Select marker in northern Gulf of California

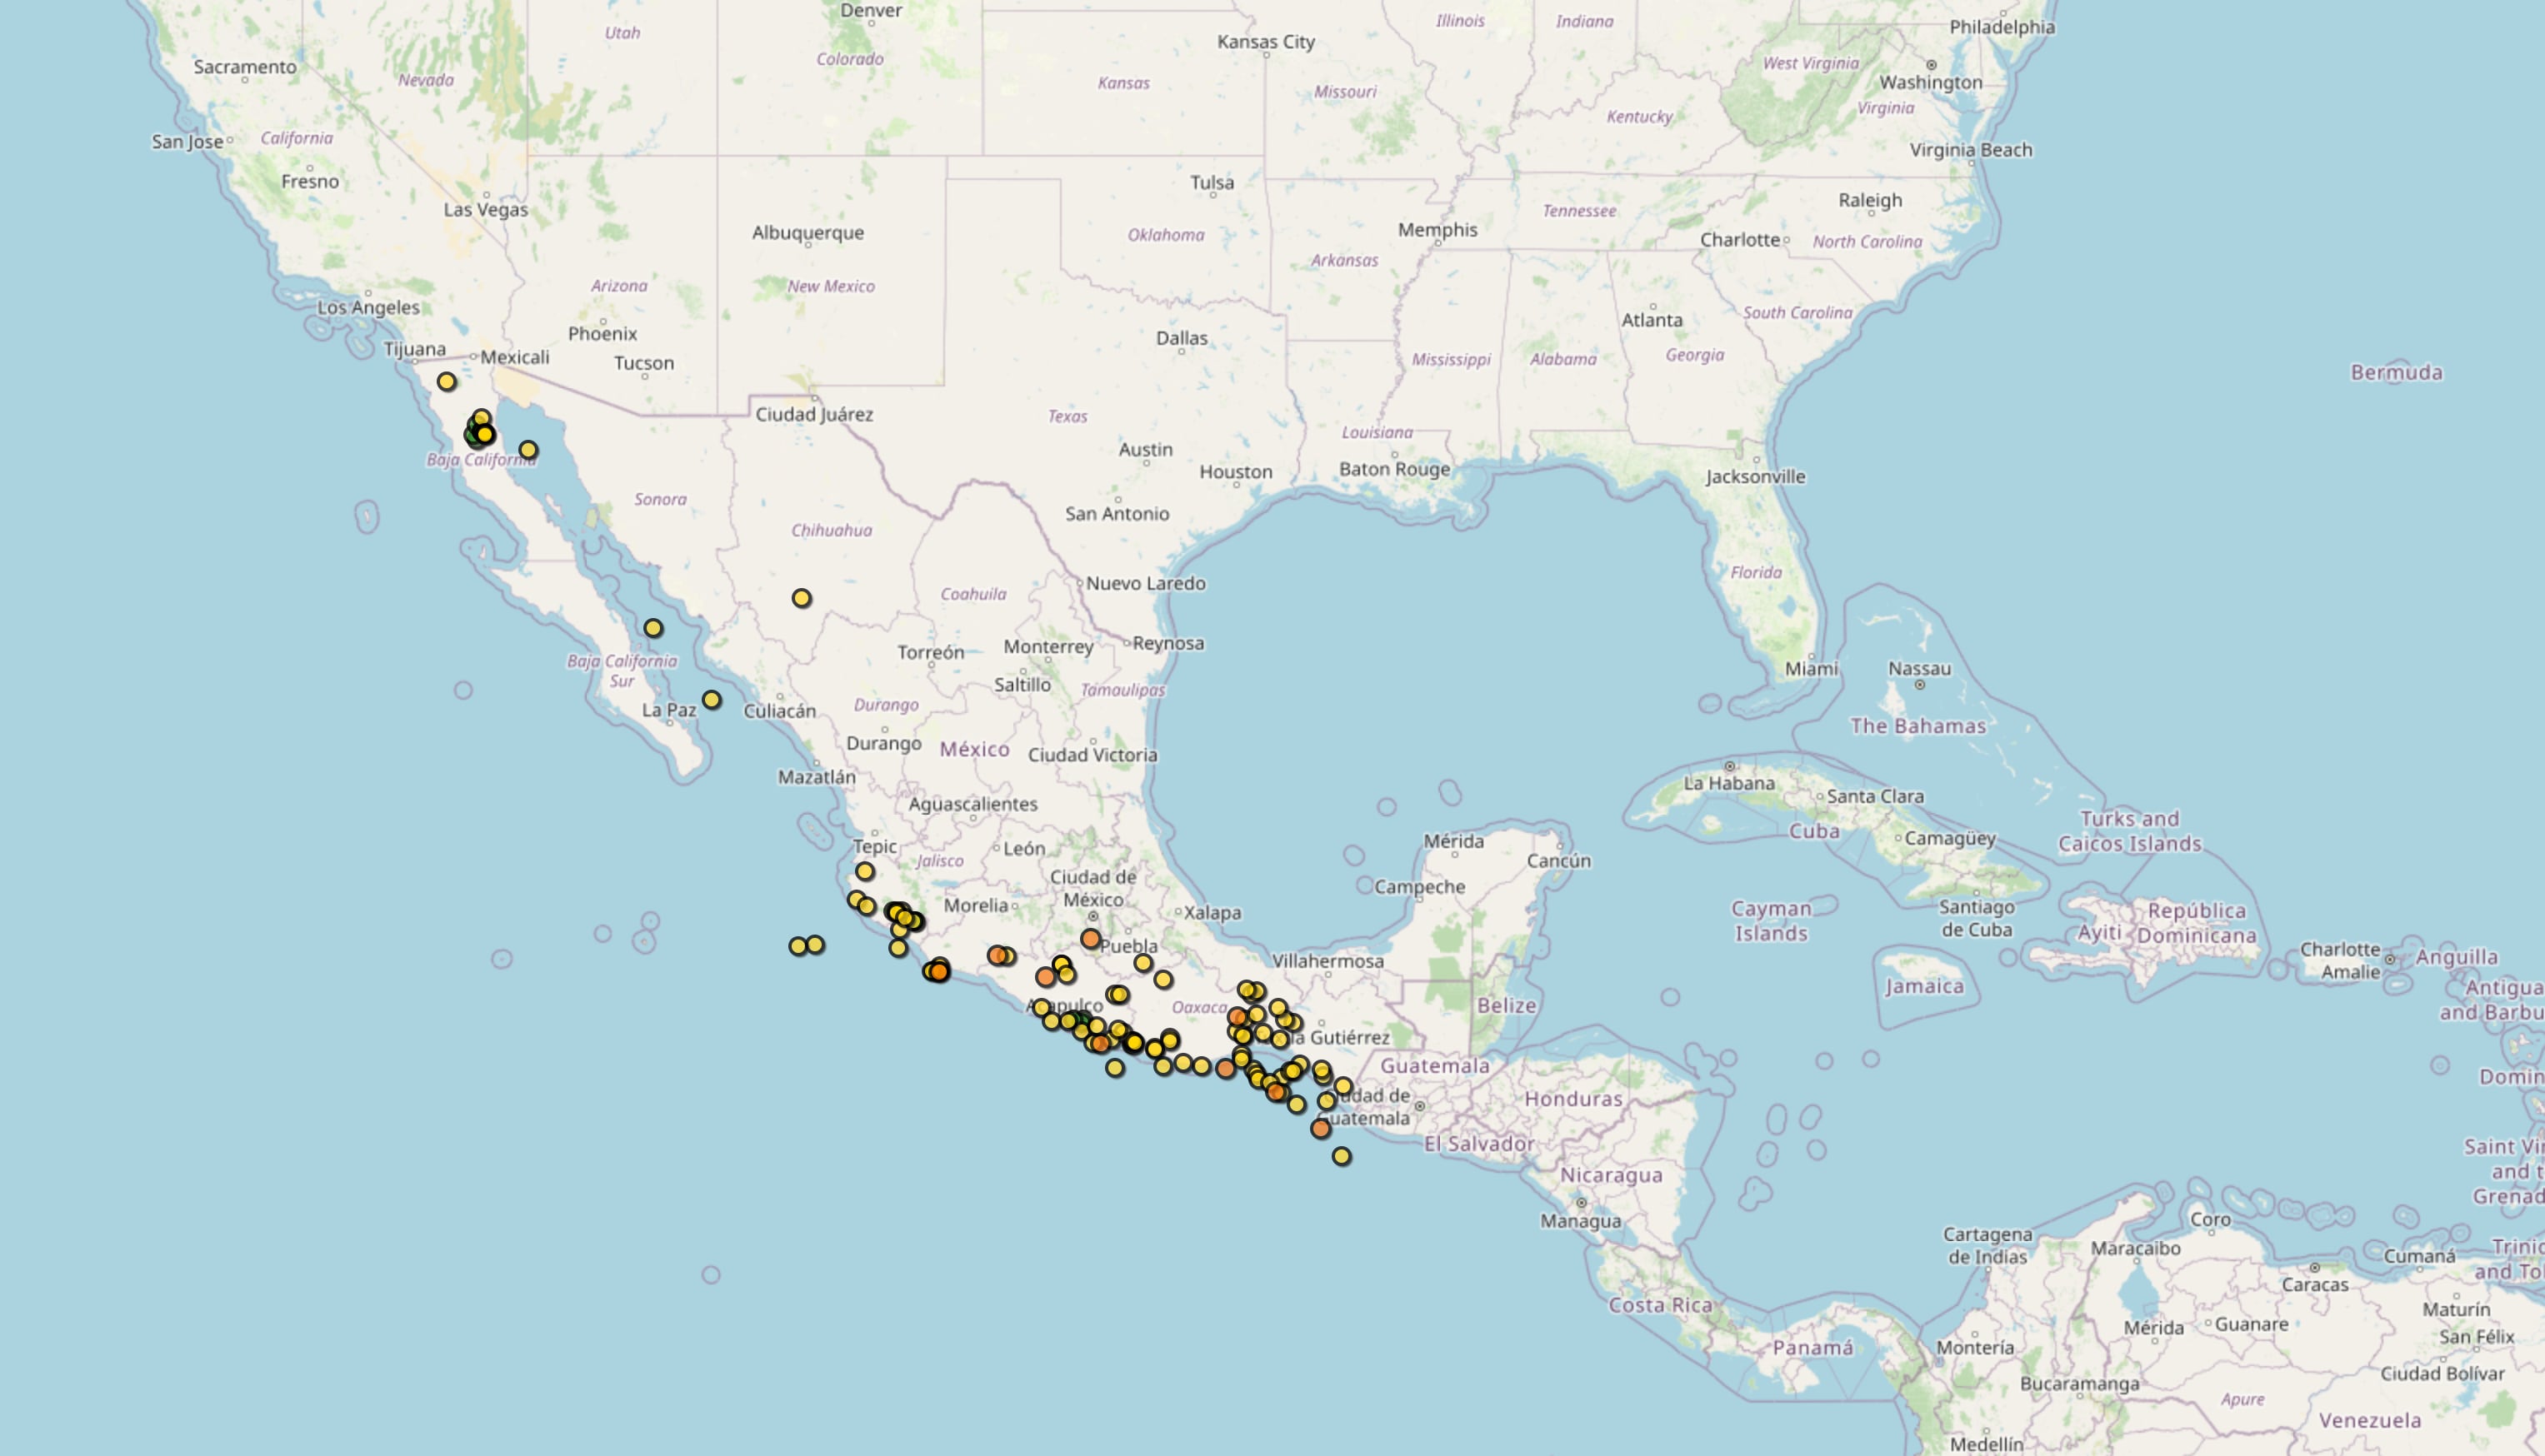(528, 450)
